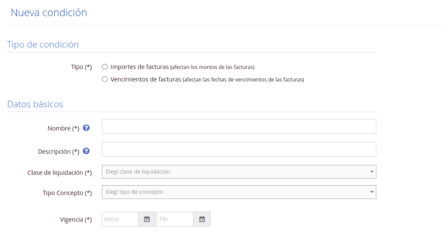Click the Clase de liquidación (*) label
Image resolution: width=445 pixels, height=243 pixels.
[59, 173]
